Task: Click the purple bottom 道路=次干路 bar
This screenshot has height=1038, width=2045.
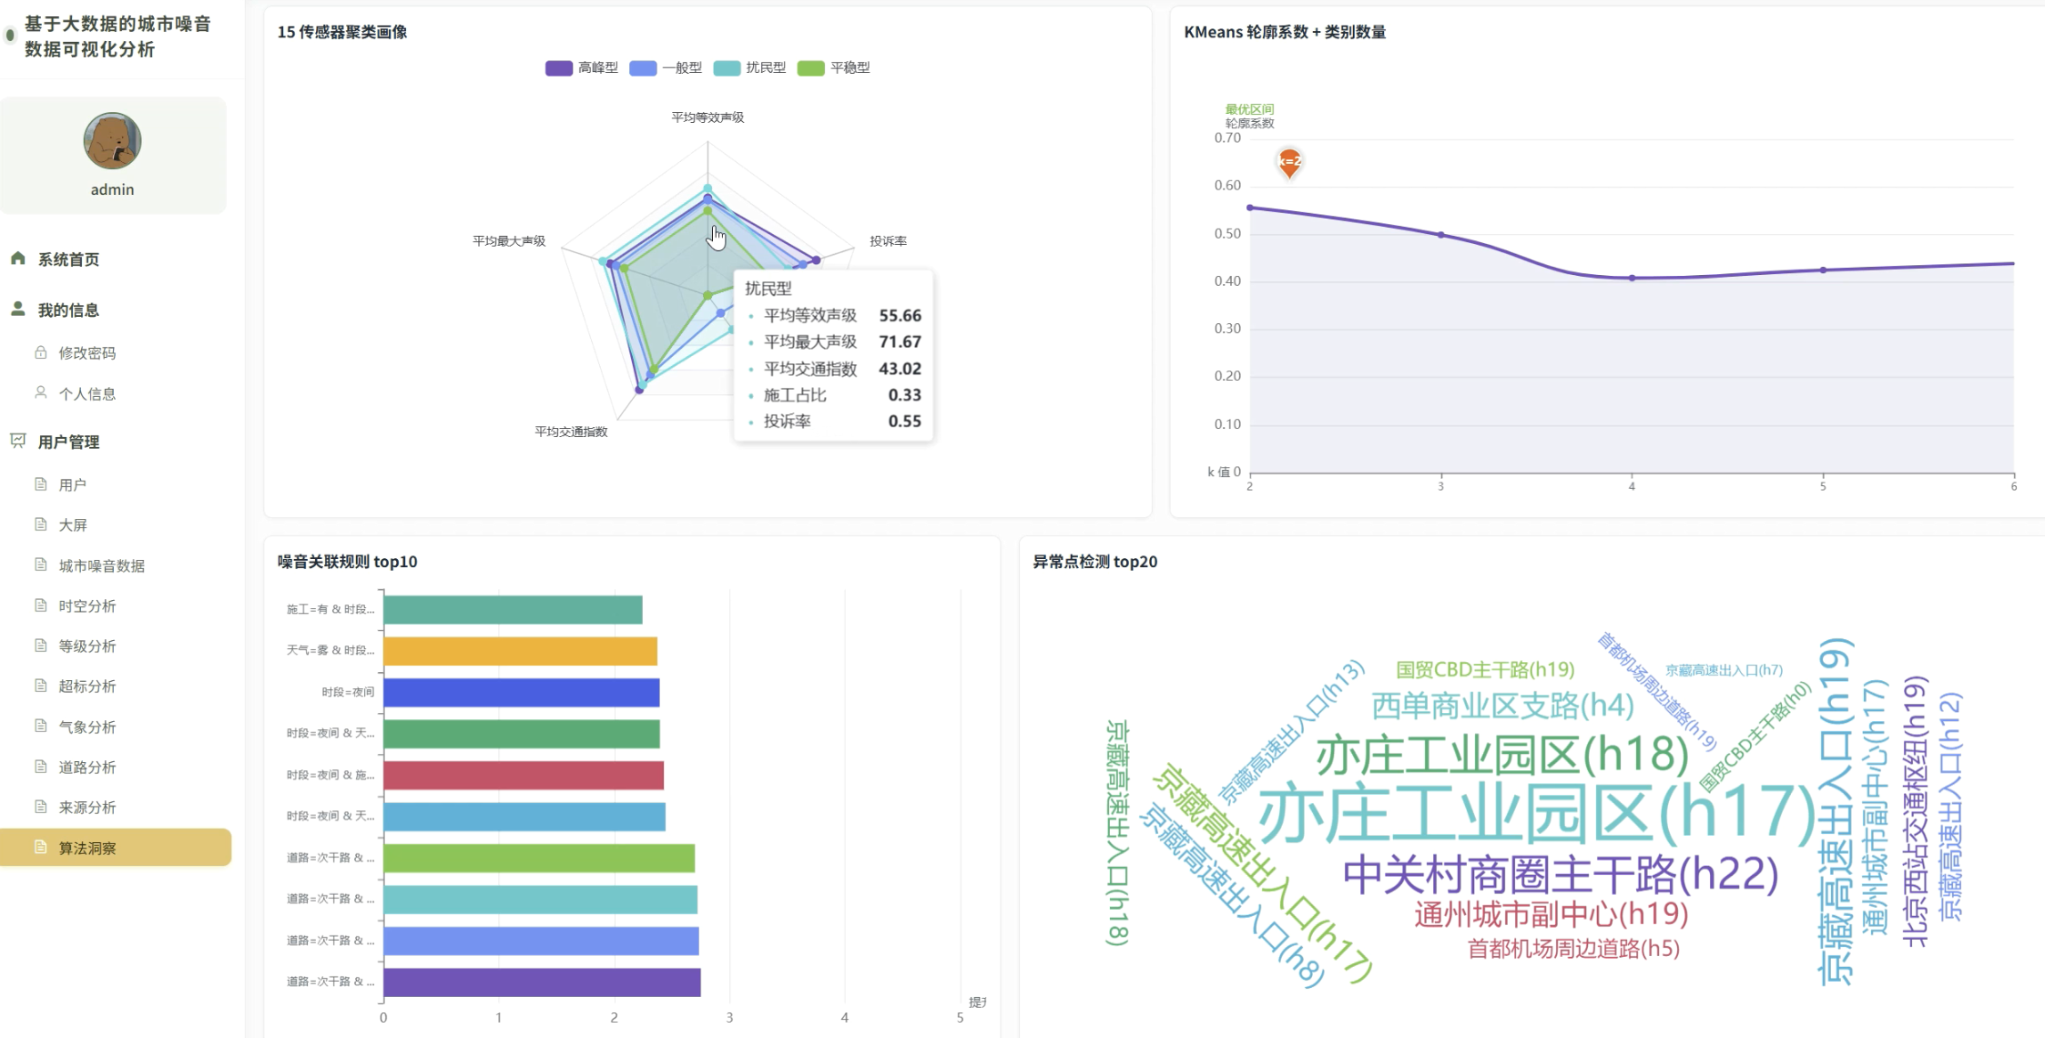Action: pyautogui.click(x=542, y=982)
